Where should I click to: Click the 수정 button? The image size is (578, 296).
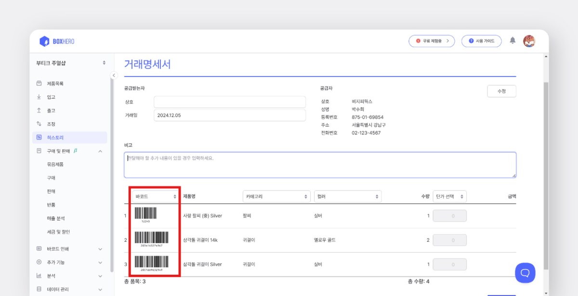coord(501,90)
